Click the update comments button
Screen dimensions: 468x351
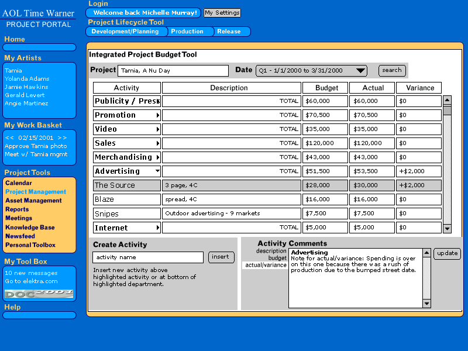(447, 253)
